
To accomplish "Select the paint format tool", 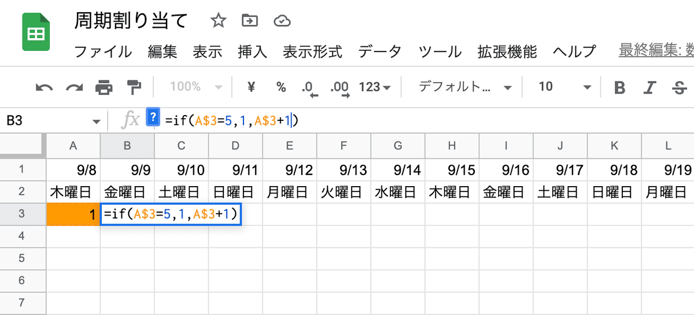I will 134,87.
